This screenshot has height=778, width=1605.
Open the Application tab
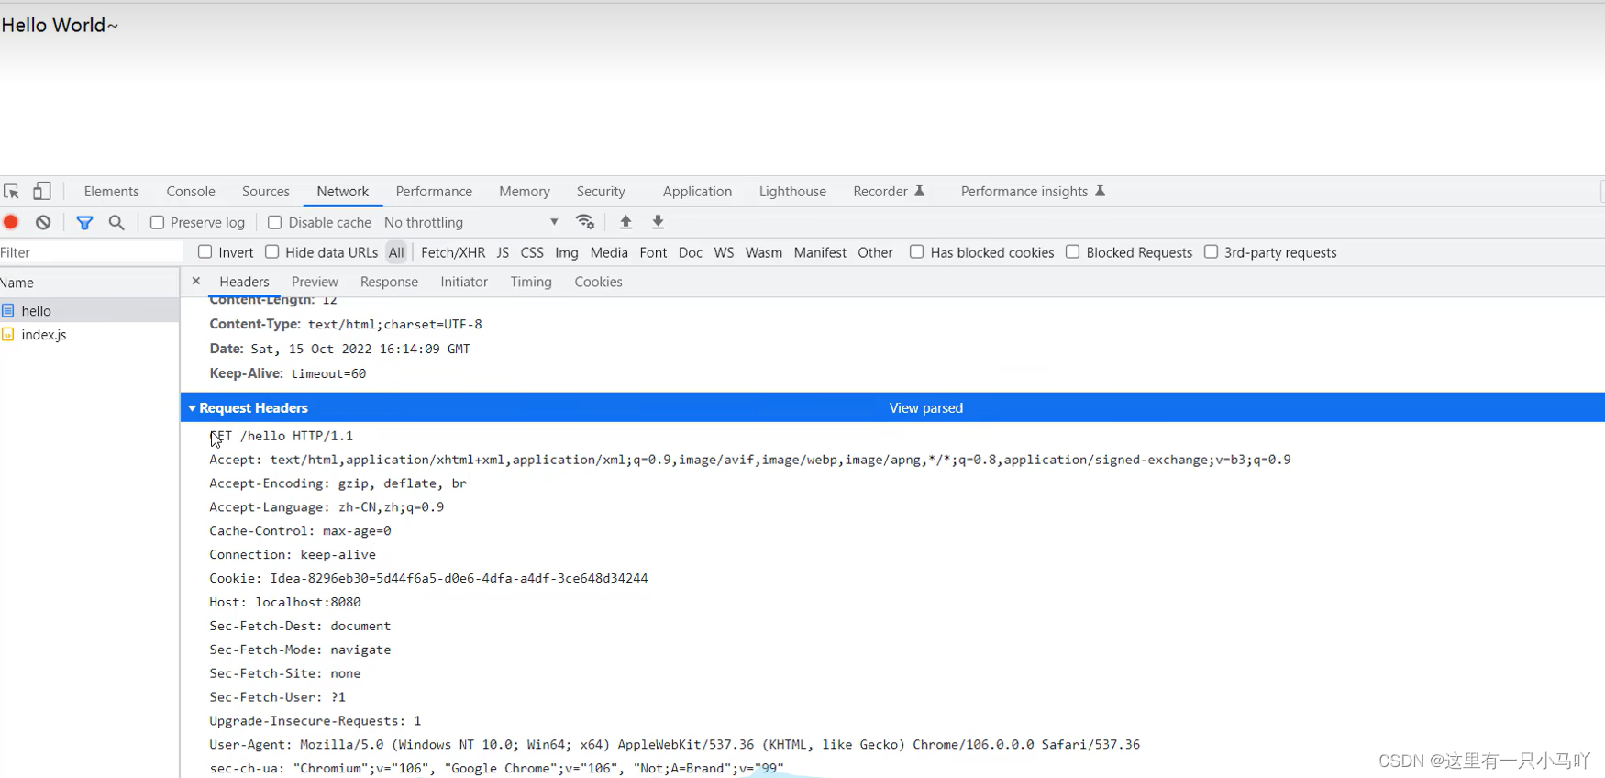click(697, 191)
